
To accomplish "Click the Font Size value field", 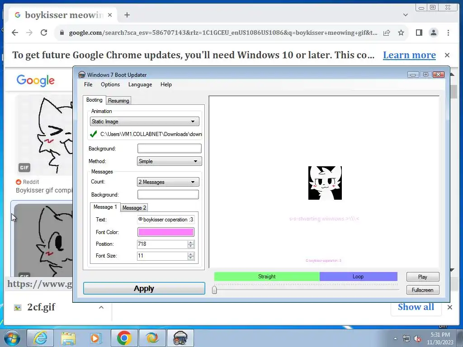I will (x=162, y=256).
